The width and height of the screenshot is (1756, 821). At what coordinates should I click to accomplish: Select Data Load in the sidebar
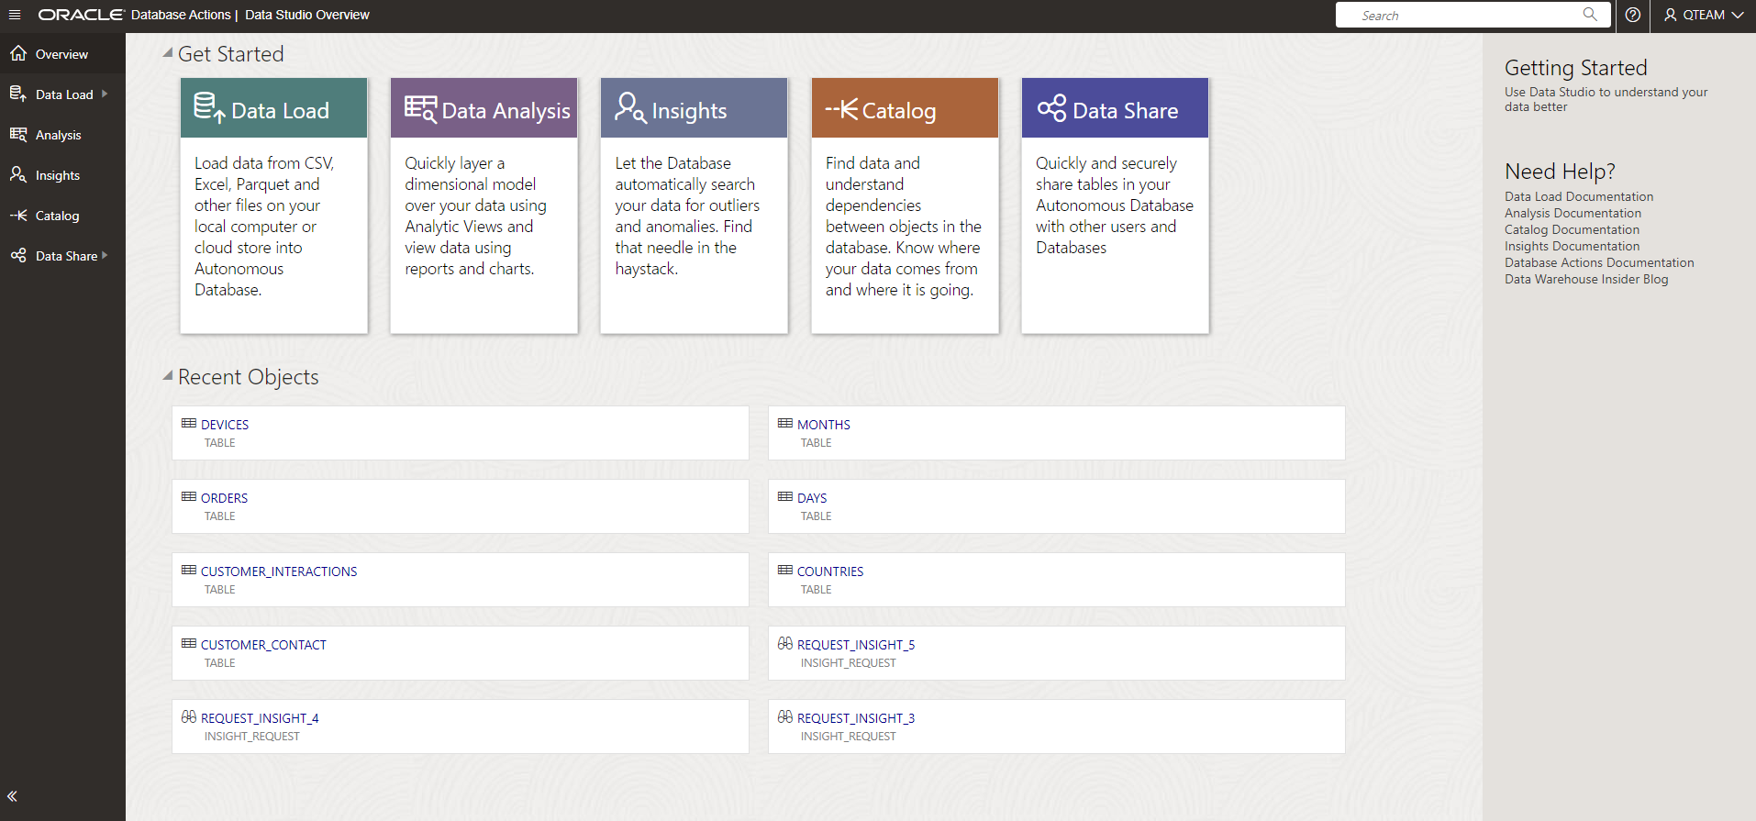62,94
